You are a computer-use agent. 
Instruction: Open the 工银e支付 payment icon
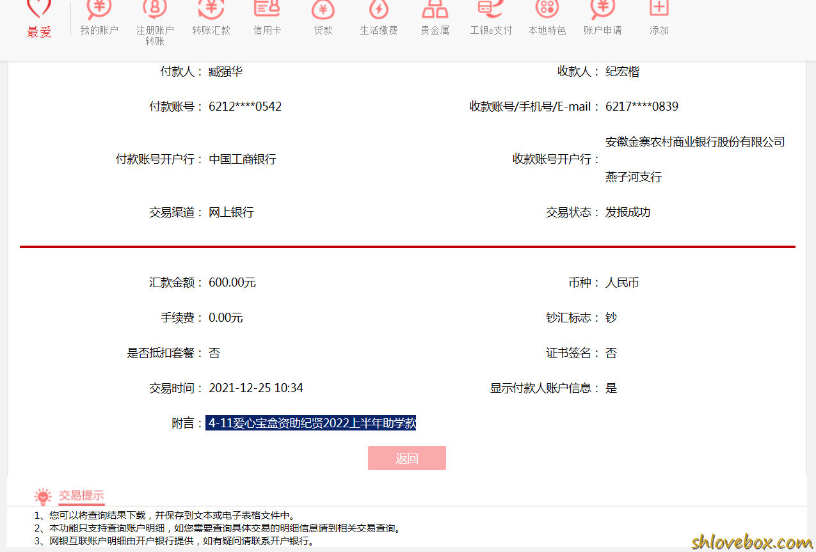coord(491,8)
